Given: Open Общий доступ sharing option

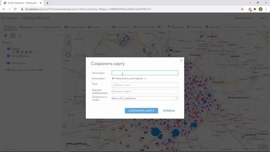Looking at the screenshot, I should click(x=144, y=27).
